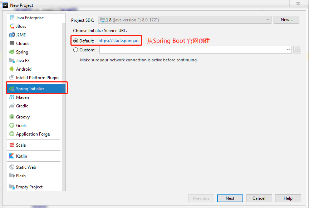Click the Previous button
Image resolution: width=309 pixels, height=208 pixels.
click(x=201, y=198)
